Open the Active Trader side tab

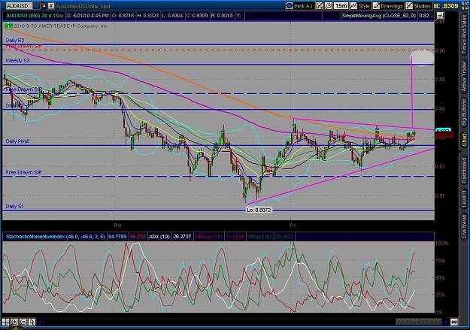tap(464, 77)
